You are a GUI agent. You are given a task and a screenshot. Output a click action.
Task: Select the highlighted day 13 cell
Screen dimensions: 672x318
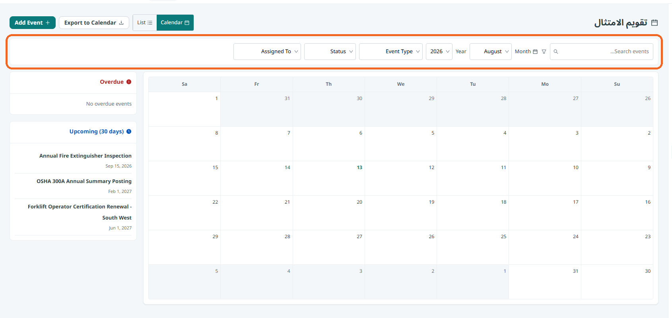329,178
